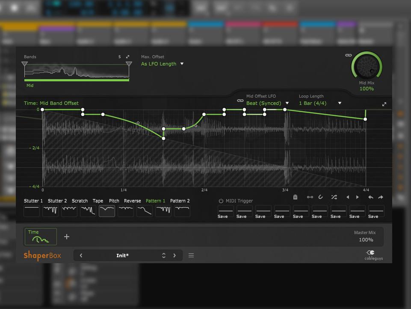Click the undo arrow icon

tap(370, 197)
